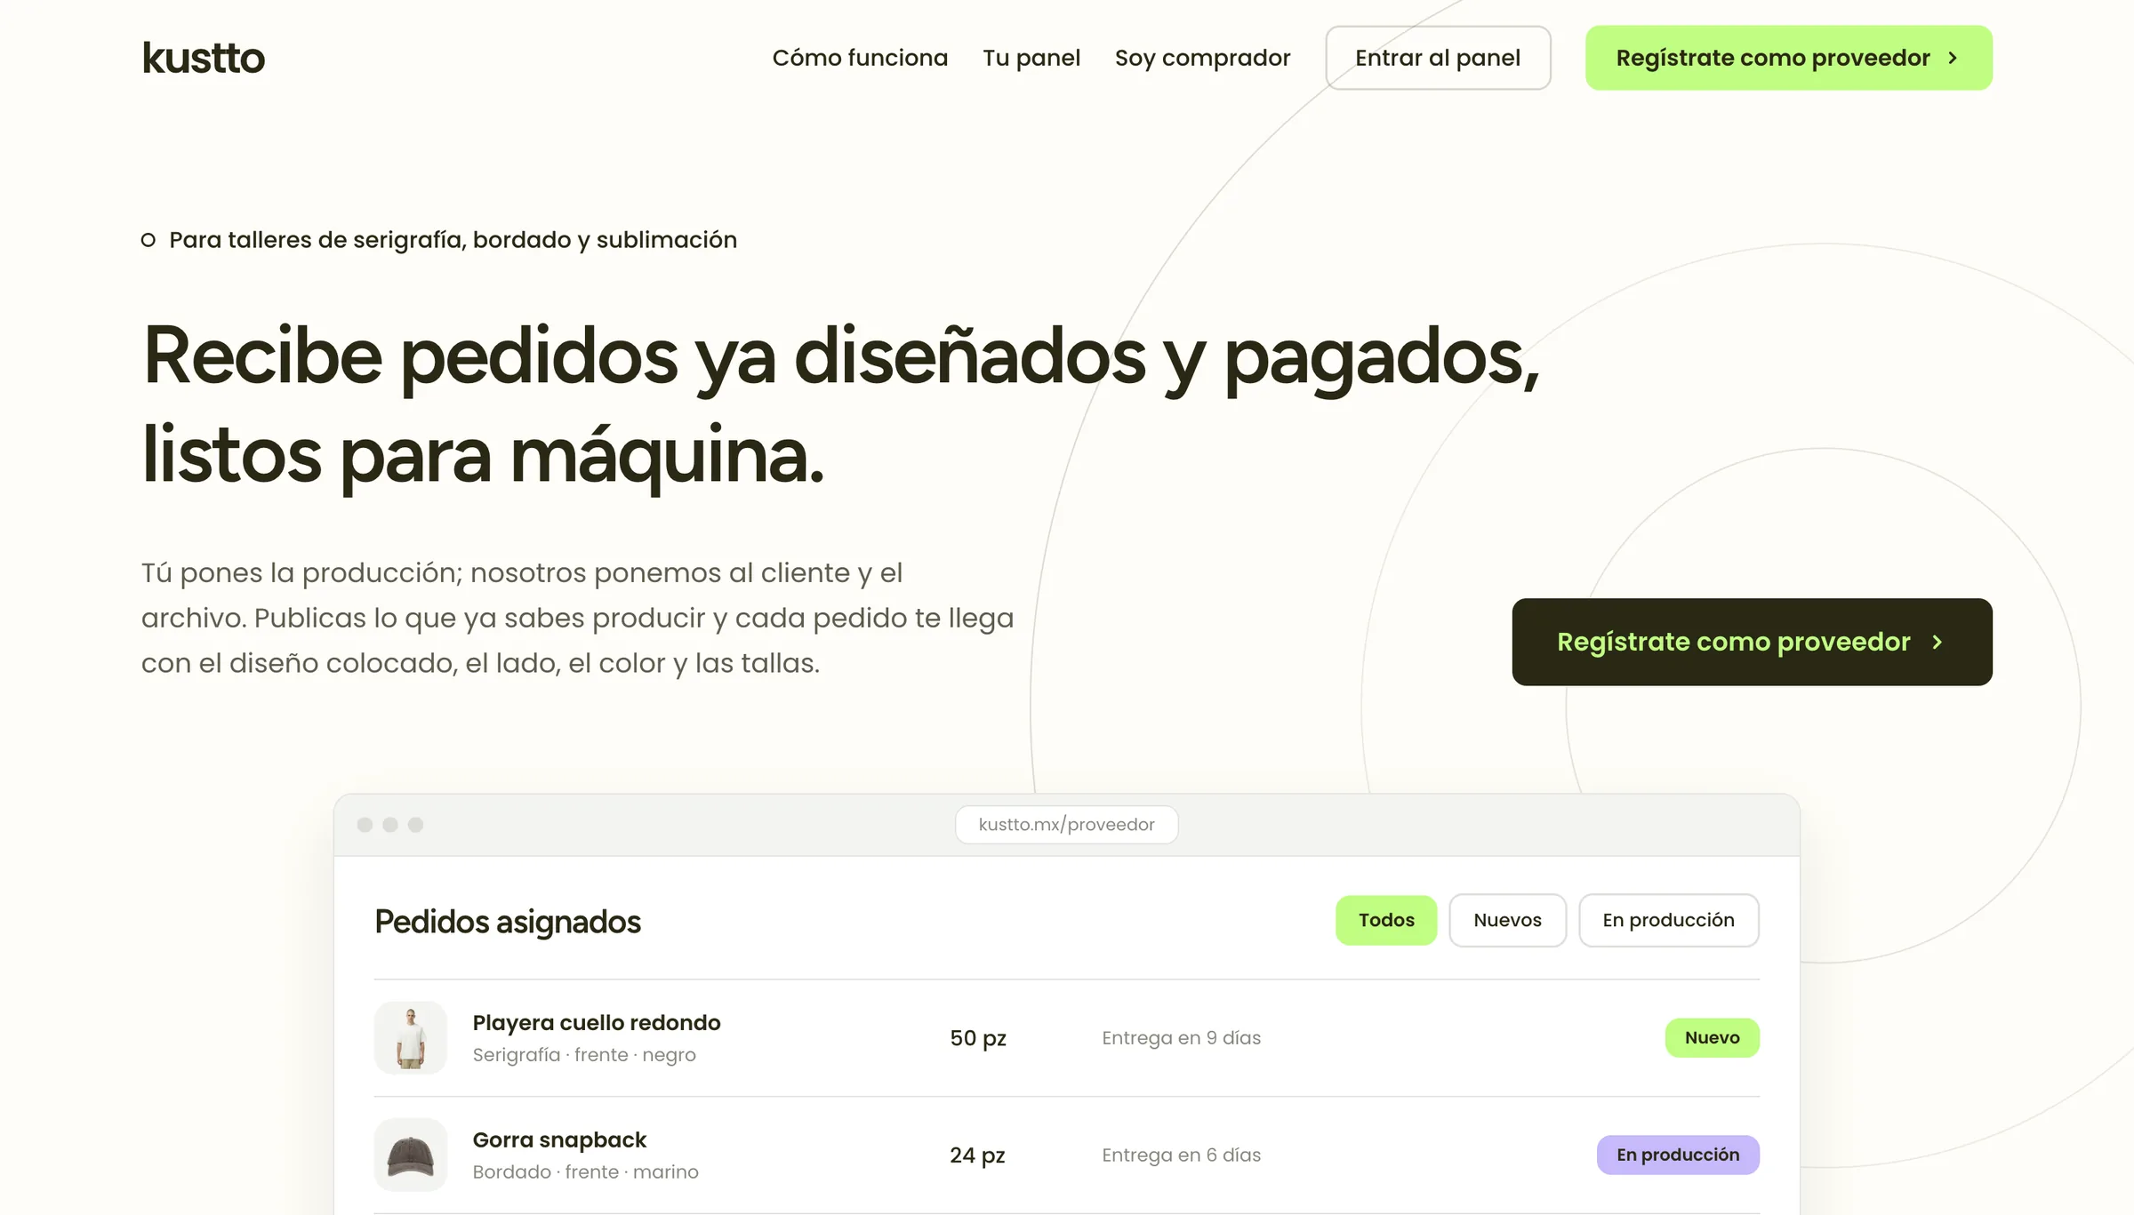Screen dimensions: 2134x1215
Task: Click Entrega en 6 días text
Action: point(1181,1155)
